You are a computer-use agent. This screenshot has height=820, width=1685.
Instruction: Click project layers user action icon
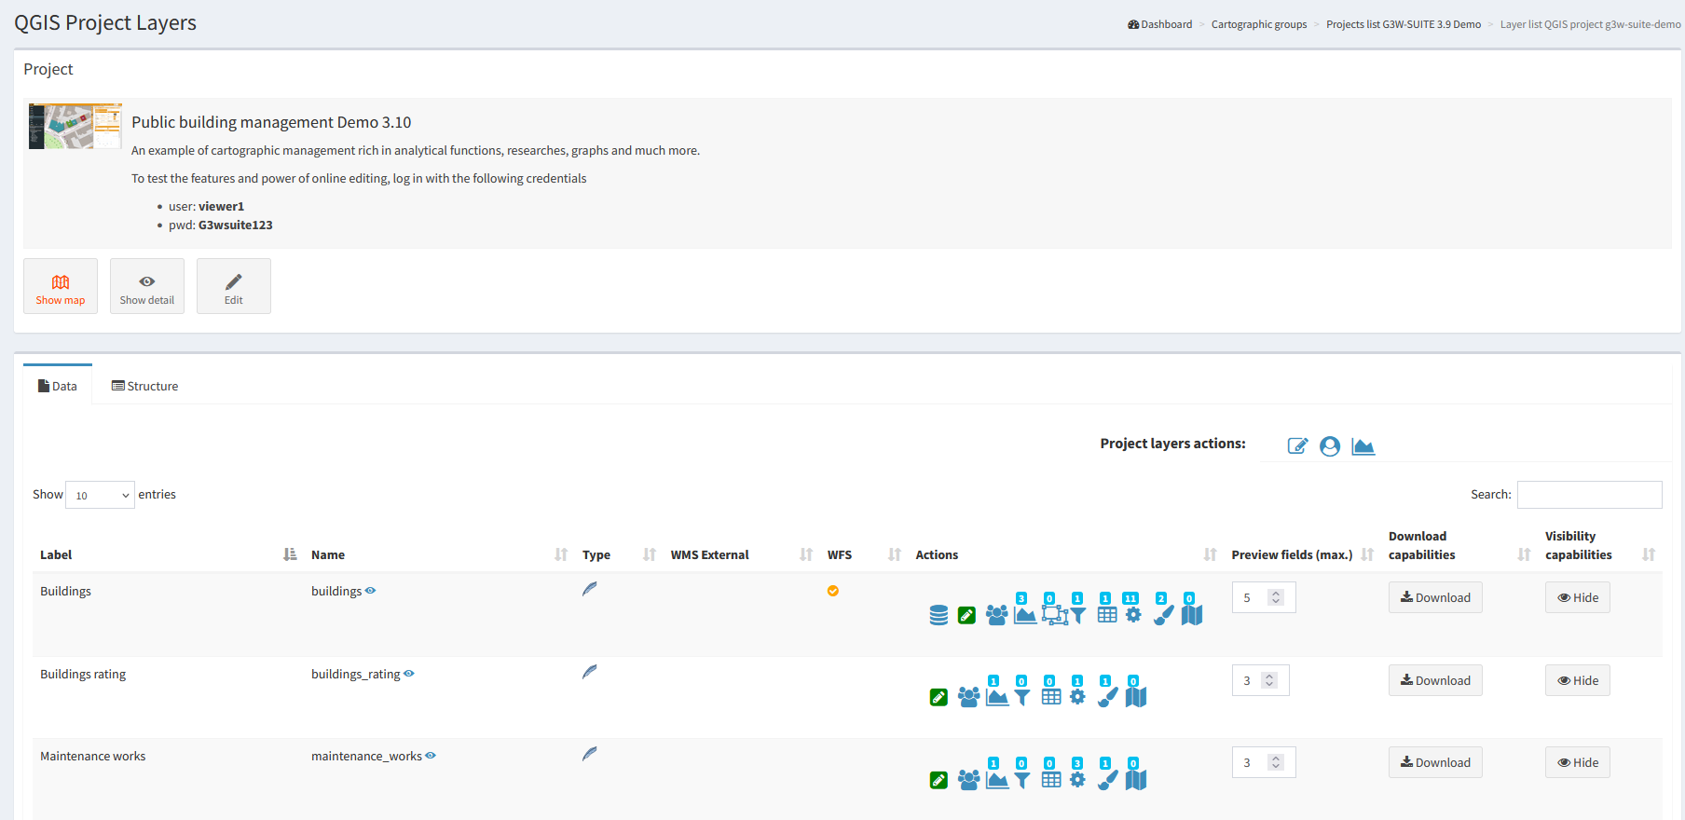[1330, 446]
